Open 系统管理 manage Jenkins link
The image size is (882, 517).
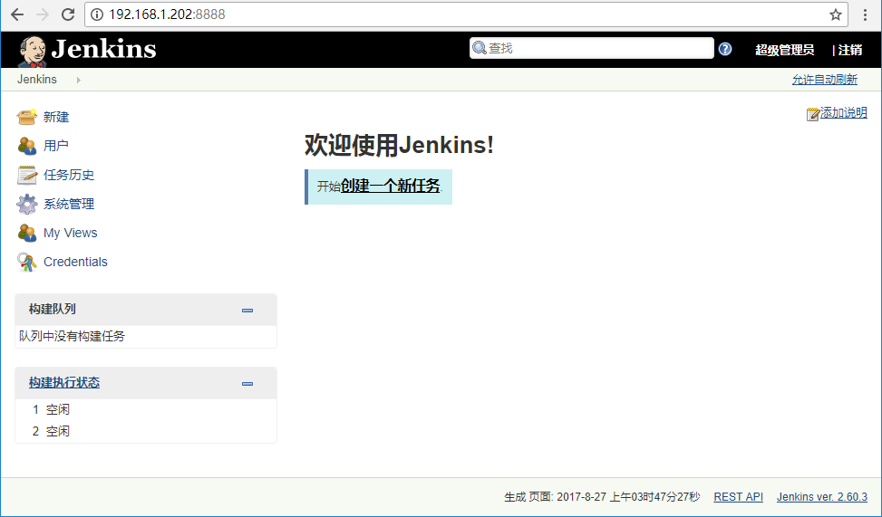(x=69, y=204)
